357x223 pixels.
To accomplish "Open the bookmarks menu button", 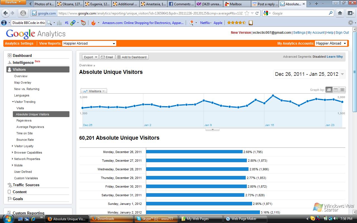I will (x=351, y=13).
